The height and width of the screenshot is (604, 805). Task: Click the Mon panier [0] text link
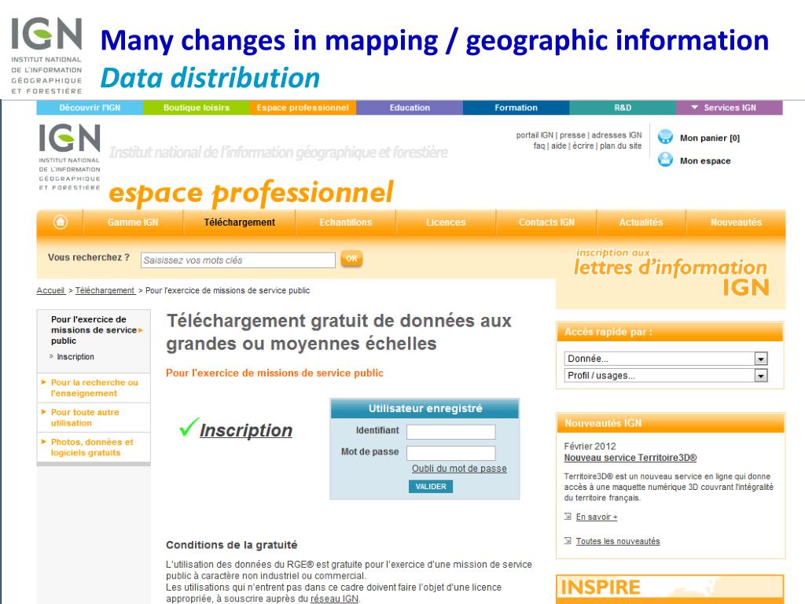coord(710,138)
